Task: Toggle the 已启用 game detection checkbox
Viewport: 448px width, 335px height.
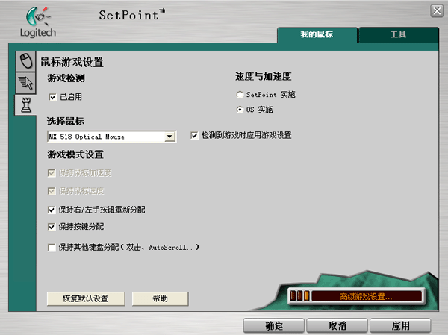Action: click(x=53, y=98)
